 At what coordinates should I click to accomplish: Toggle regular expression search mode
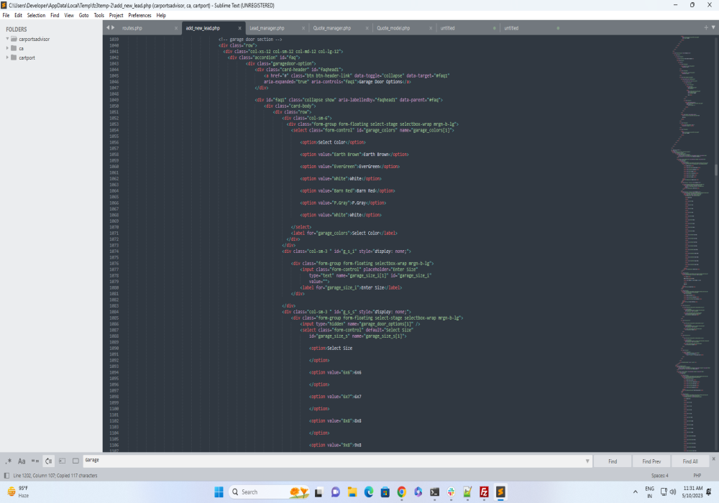[x=8, y=461]
